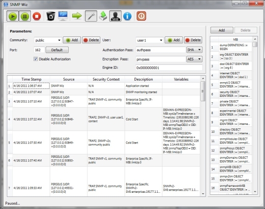Select MIB row 'snmpModules OBJECT IDENTIFIER'
265x209 pixels.
point(235,141)
